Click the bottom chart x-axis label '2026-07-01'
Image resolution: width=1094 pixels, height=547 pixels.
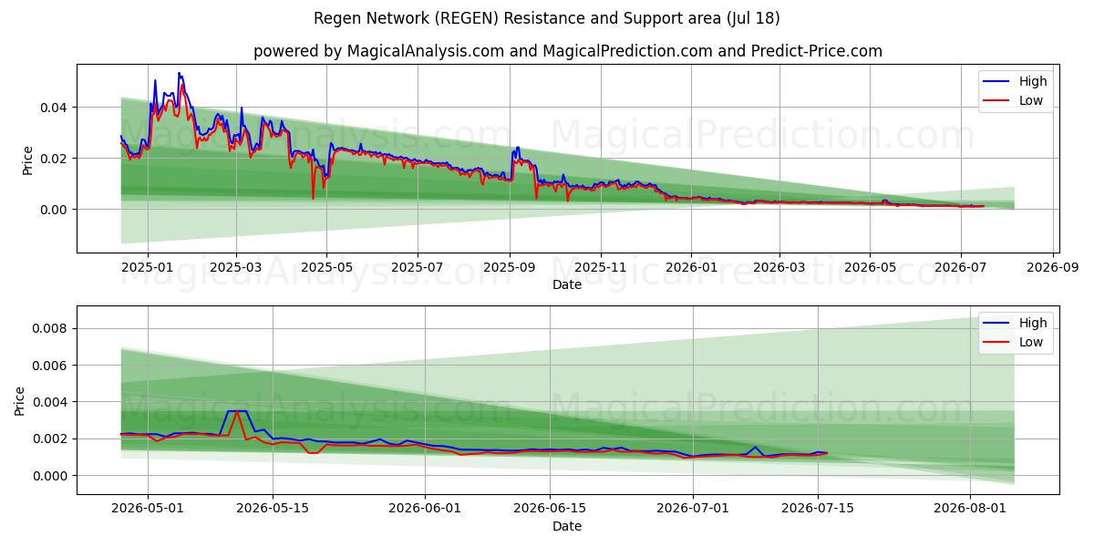[693, 510]
